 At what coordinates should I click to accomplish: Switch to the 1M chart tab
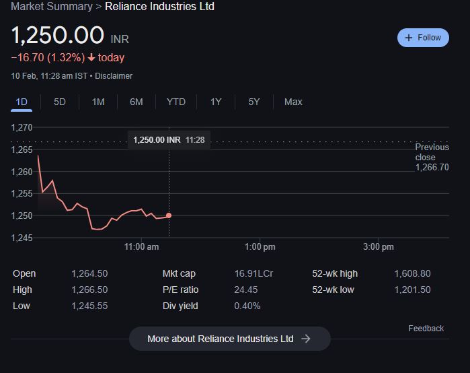(98, 102)
